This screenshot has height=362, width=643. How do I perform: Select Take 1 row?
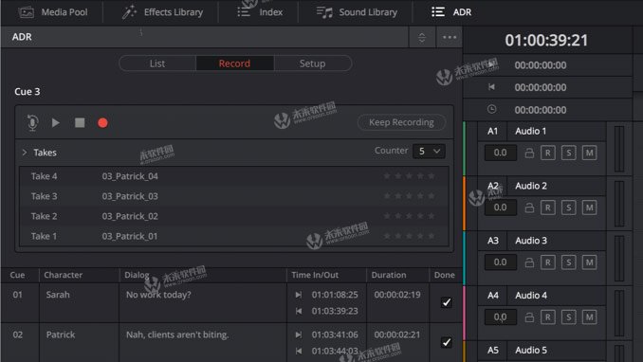[233, 236]
